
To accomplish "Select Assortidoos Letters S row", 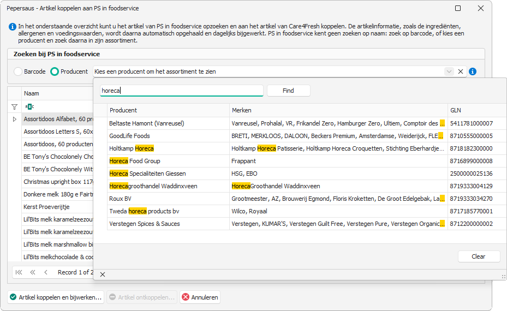I will (57, 131).
